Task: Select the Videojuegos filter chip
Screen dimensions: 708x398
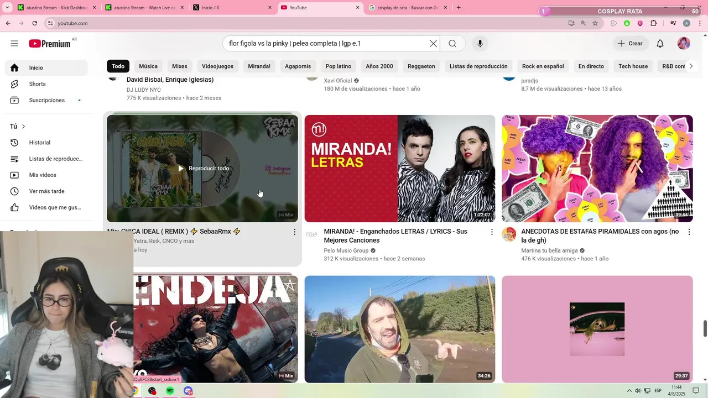Action: [217, 66]
